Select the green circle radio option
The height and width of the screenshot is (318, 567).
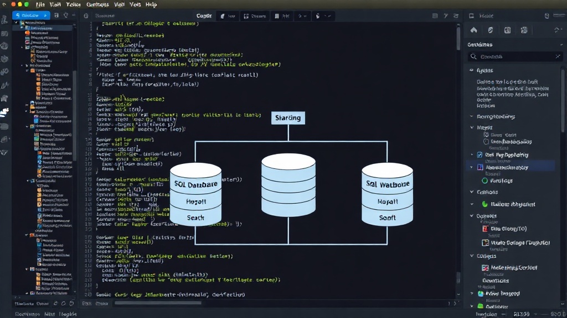coord(485,181)
